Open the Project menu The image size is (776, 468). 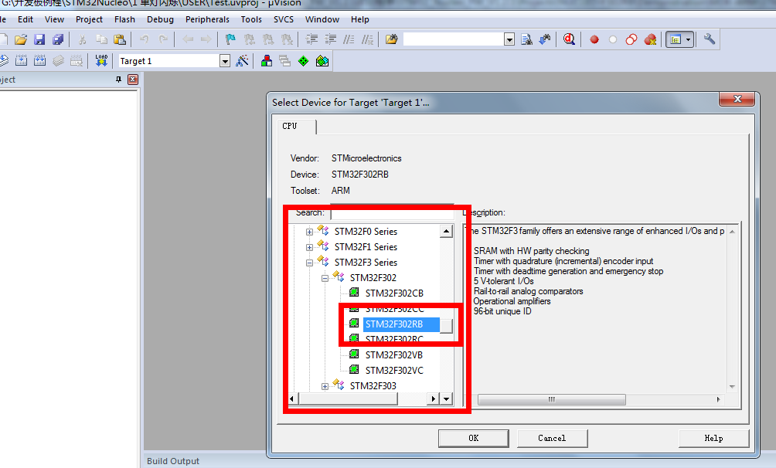click(x=89, y=19)
